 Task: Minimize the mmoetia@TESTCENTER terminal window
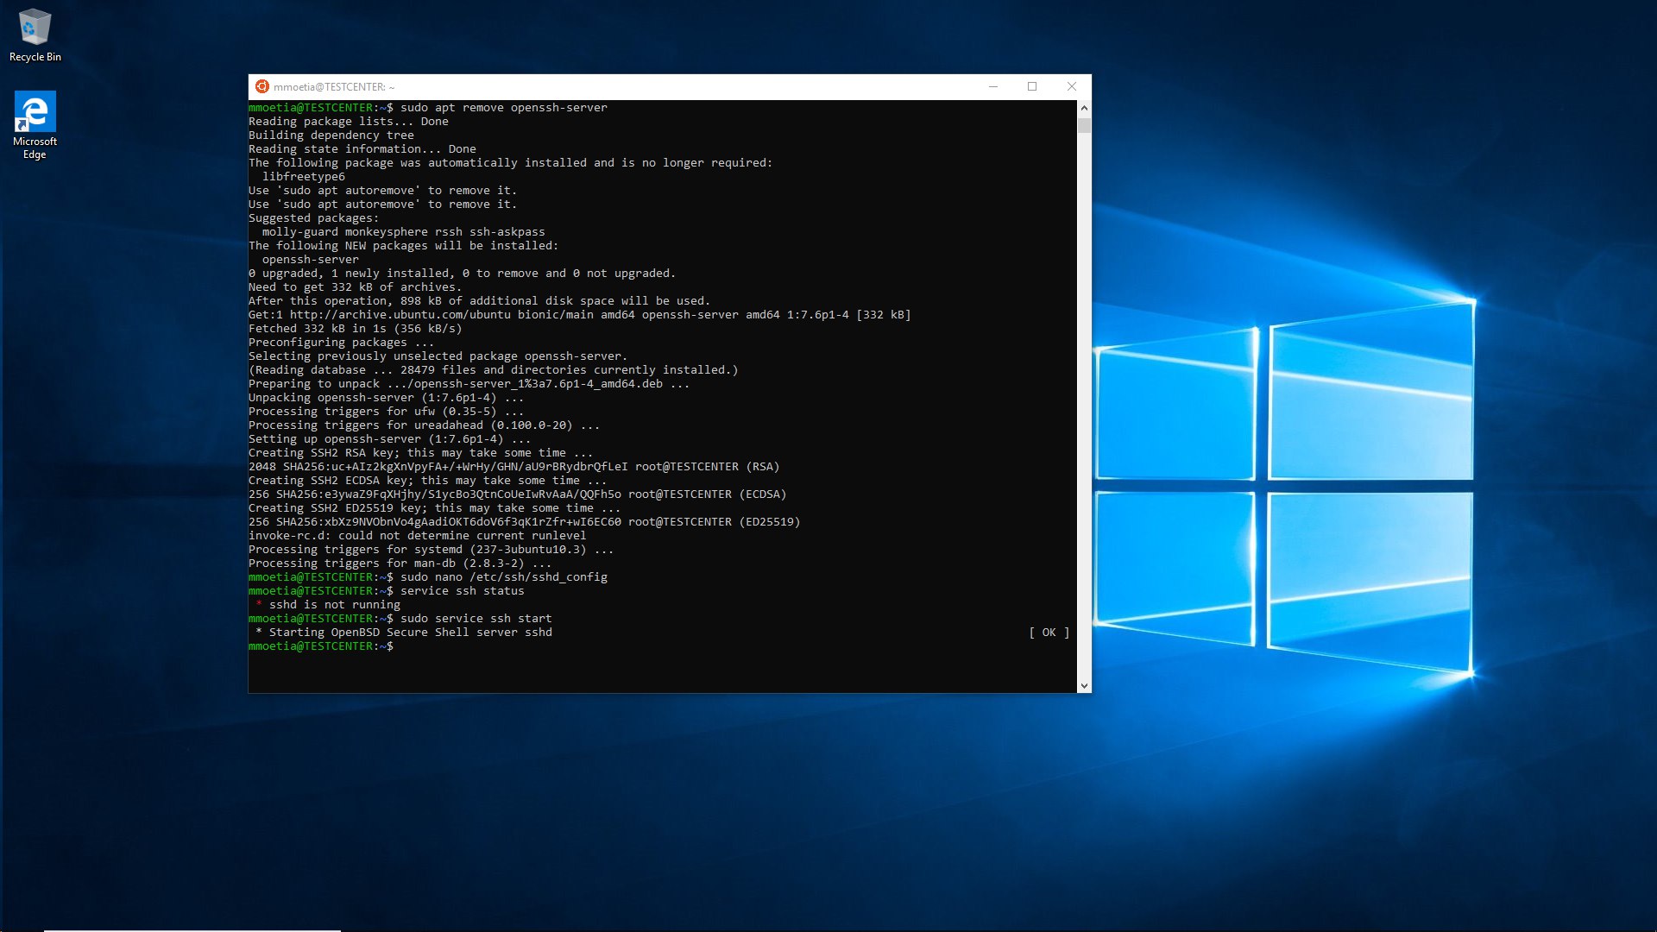tap(993, 86)
